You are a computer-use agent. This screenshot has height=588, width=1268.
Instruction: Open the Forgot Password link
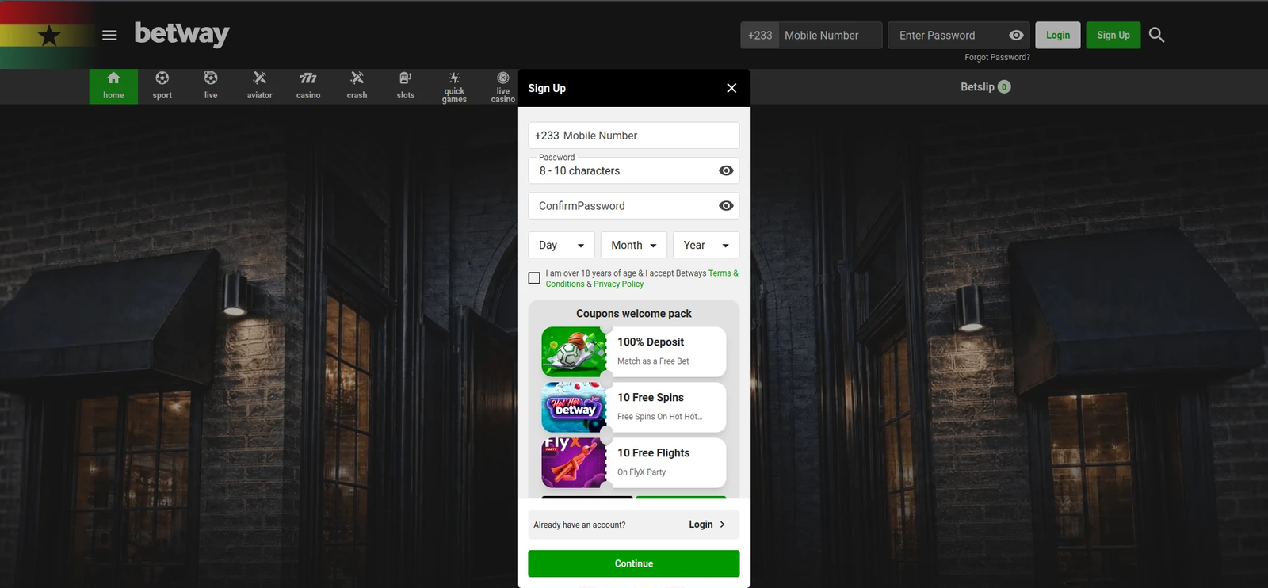coord(997,57)
